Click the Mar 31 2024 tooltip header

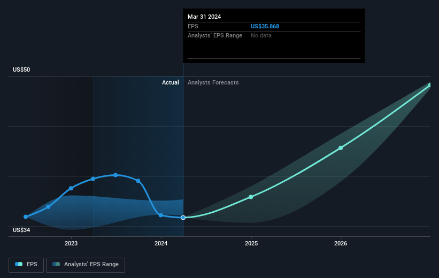(x=204, y=17)
